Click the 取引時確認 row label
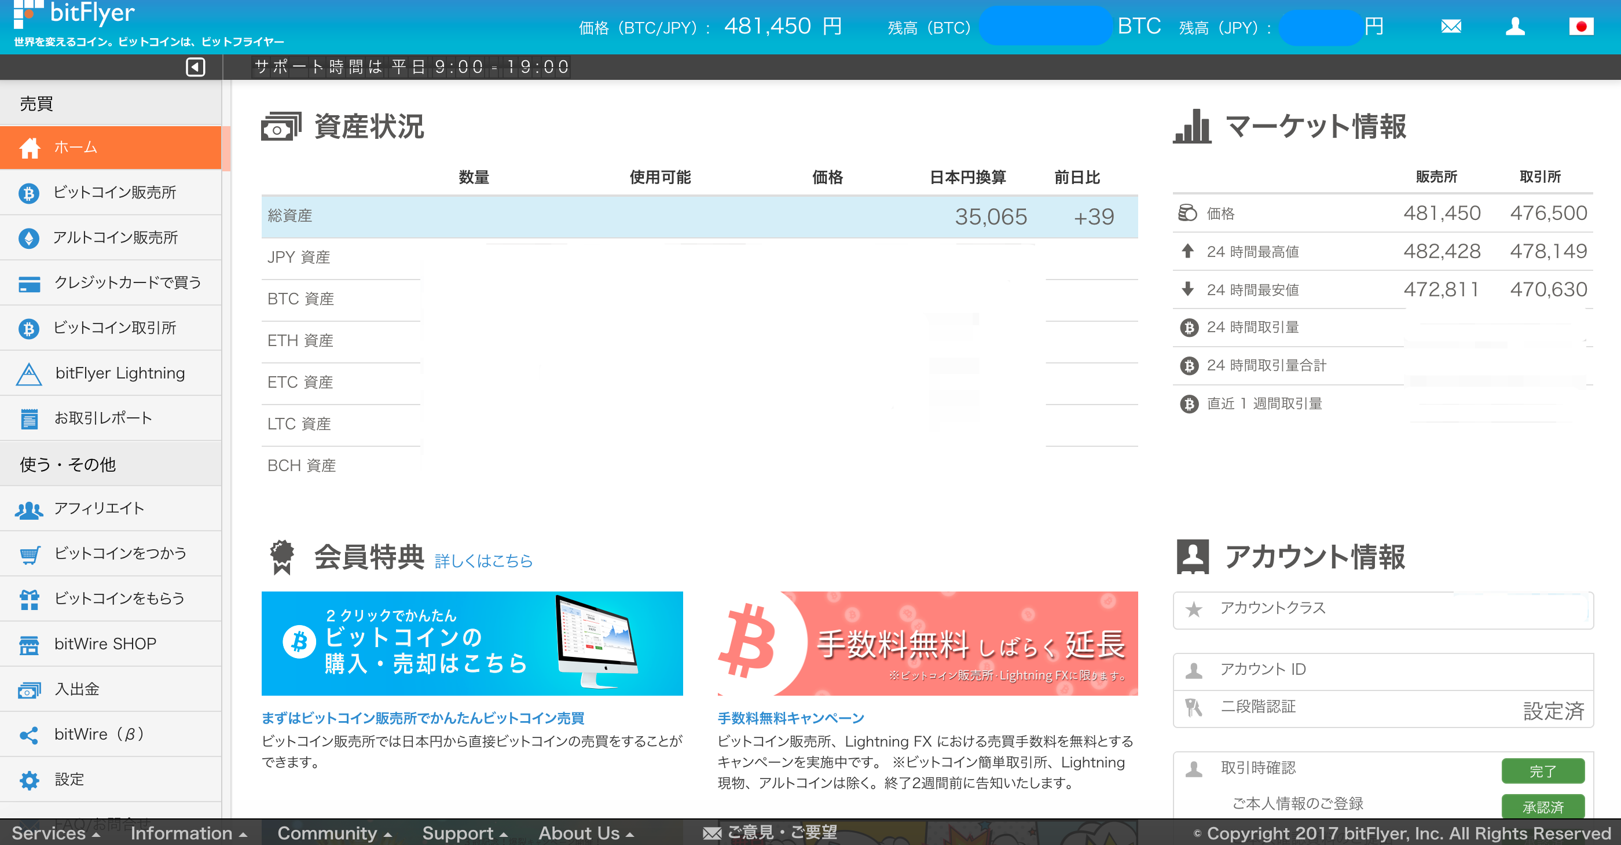 click(1258, 767)
